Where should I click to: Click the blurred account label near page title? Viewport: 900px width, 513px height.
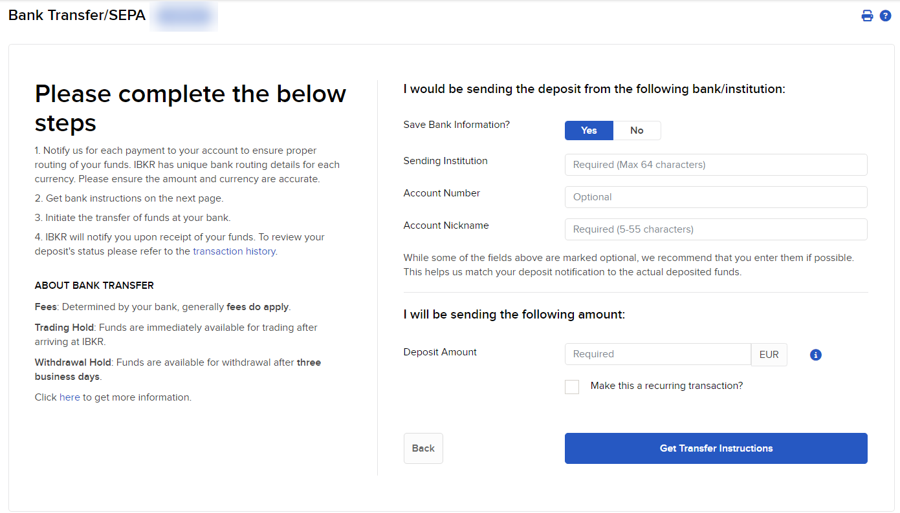pyautogui.click(x=184, y=16)
